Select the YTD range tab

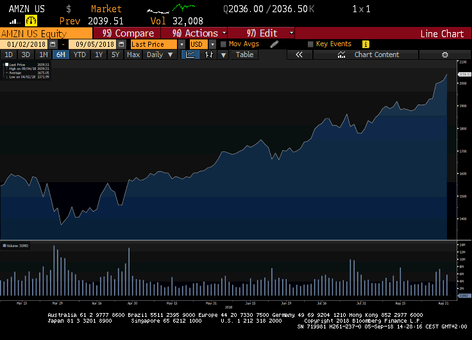pyautogui.click(x=80, y=55)
